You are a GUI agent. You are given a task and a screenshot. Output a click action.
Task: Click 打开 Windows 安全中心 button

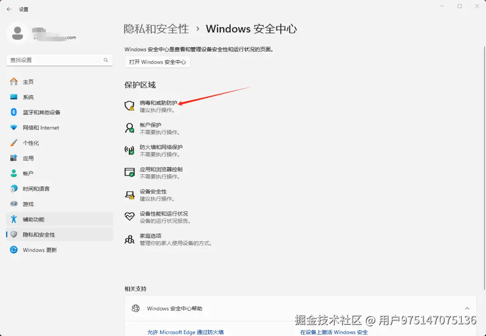(x=157, y=62)
